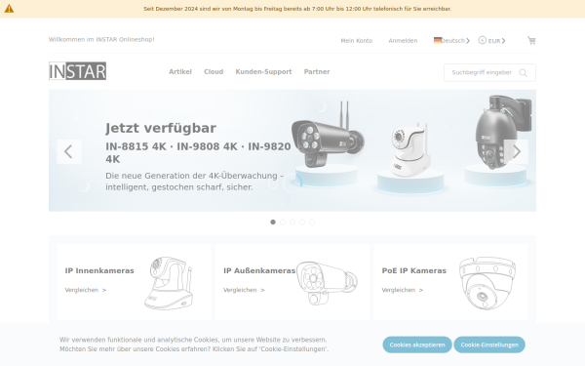Click Vergleichen under IP Außenkameras
This screenshot has height=366, width=585.
click(244, 290)
